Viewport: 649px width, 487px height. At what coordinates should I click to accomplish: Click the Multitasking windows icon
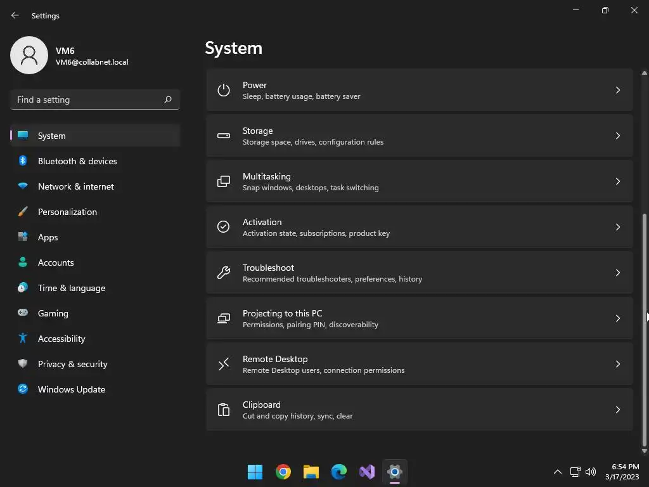coord(224,181)
